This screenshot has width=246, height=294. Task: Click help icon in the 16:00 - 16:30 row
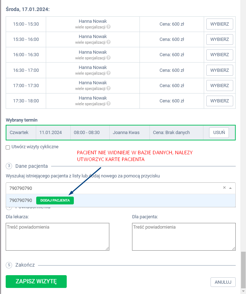(x=108, y=58)
